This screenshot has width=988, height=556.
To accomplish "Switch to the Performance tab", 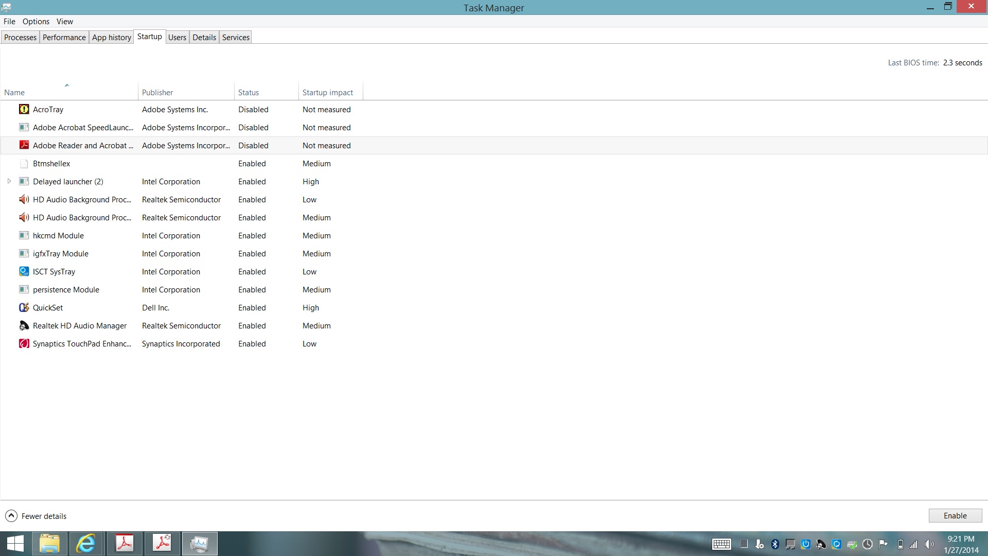I will pyautogui.click(x=64, y=37).
